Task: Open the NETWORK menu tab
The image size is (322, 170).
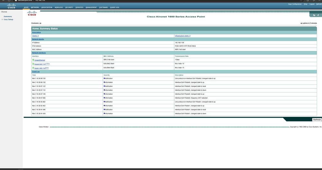Action: (x=35, y=7)
